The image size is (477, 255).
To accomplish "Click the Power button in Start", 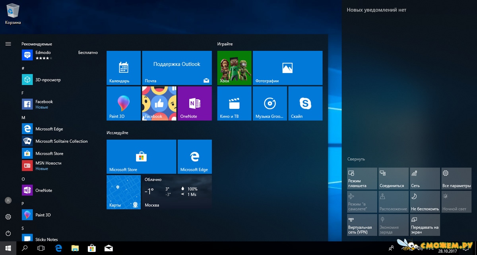I will pyautogui.click(x=8, y=233).
